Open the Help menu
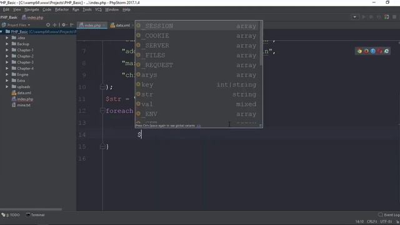This screenshot has width=400, height=225. 126,10
